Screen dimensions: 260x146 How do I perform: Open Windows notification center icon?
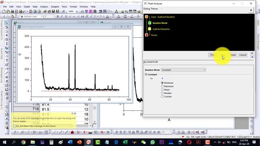254,142
